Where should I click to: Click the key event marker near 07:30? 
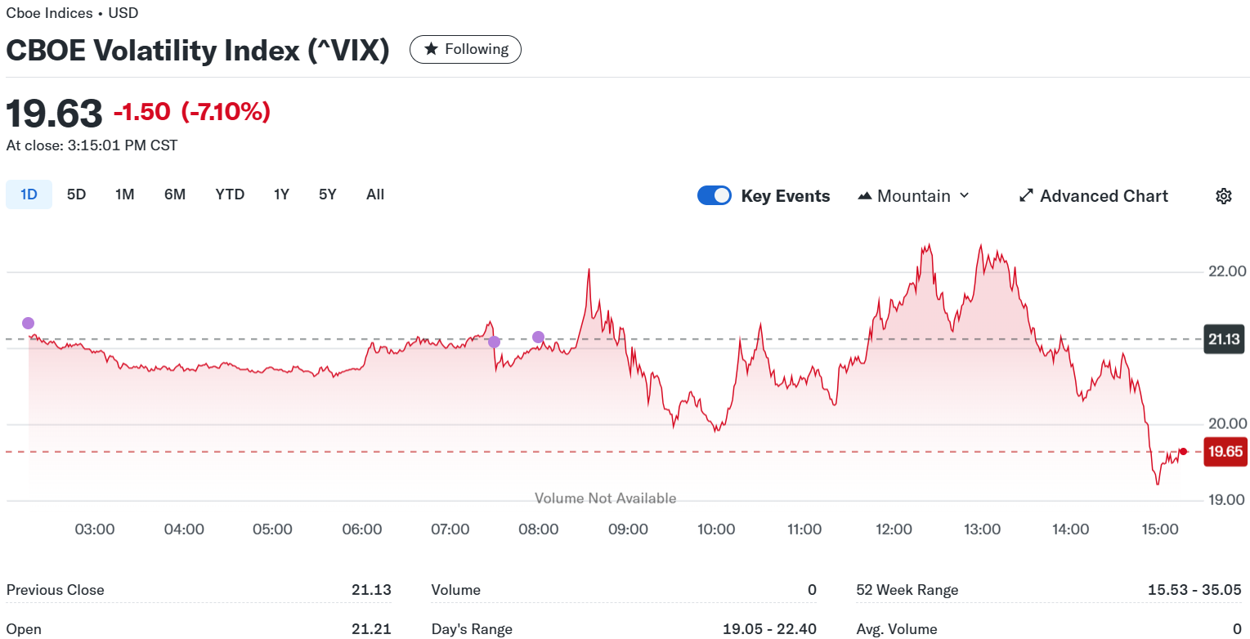pos(494,342)
